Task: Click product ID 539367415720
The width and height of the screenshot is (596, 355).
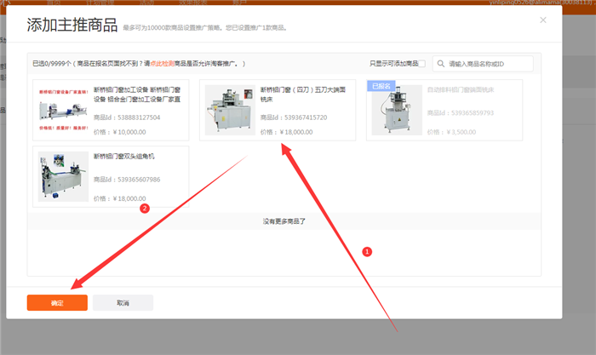Action: coord(294,117)
